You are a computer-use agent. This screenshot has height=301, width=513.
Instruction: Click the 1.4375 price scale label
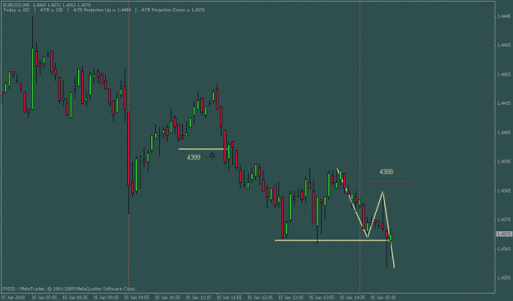[x=504, y=220]
